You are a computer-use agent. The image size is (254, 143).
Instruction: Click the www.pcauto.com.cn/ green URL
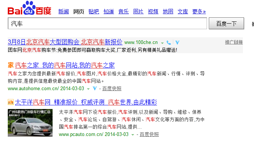(x=81, y=135)
